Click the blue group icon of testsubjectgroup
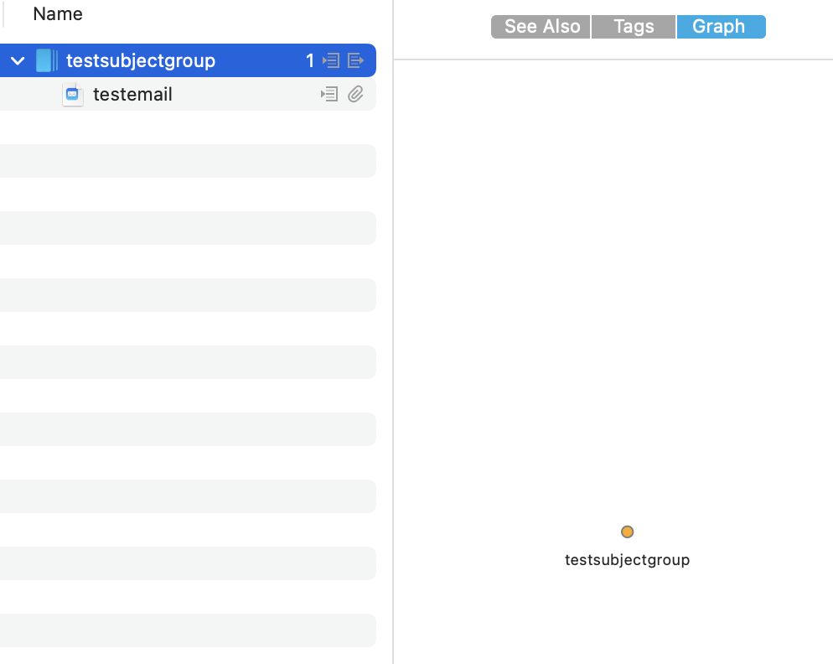 (46, 60)
